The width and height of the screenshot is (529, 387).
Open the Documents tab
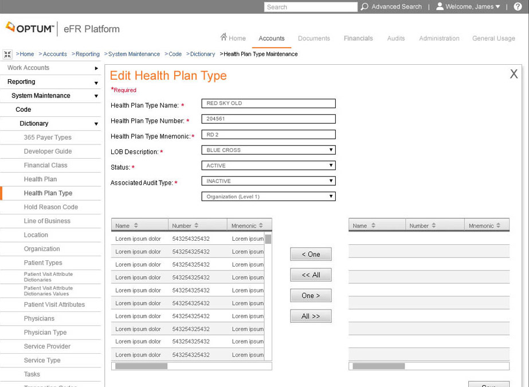tap(314, 38)
